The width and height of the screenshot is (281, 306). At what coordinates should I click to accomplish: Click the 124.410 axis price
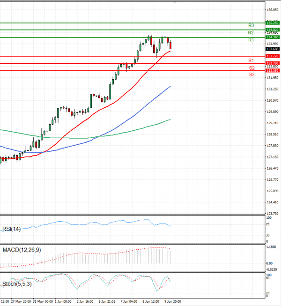273,202
